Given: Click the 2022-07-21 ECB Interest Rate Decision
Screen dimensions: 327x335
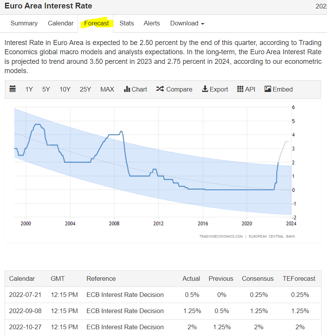Looking at the screenshot, I should [x=125, y=295].
